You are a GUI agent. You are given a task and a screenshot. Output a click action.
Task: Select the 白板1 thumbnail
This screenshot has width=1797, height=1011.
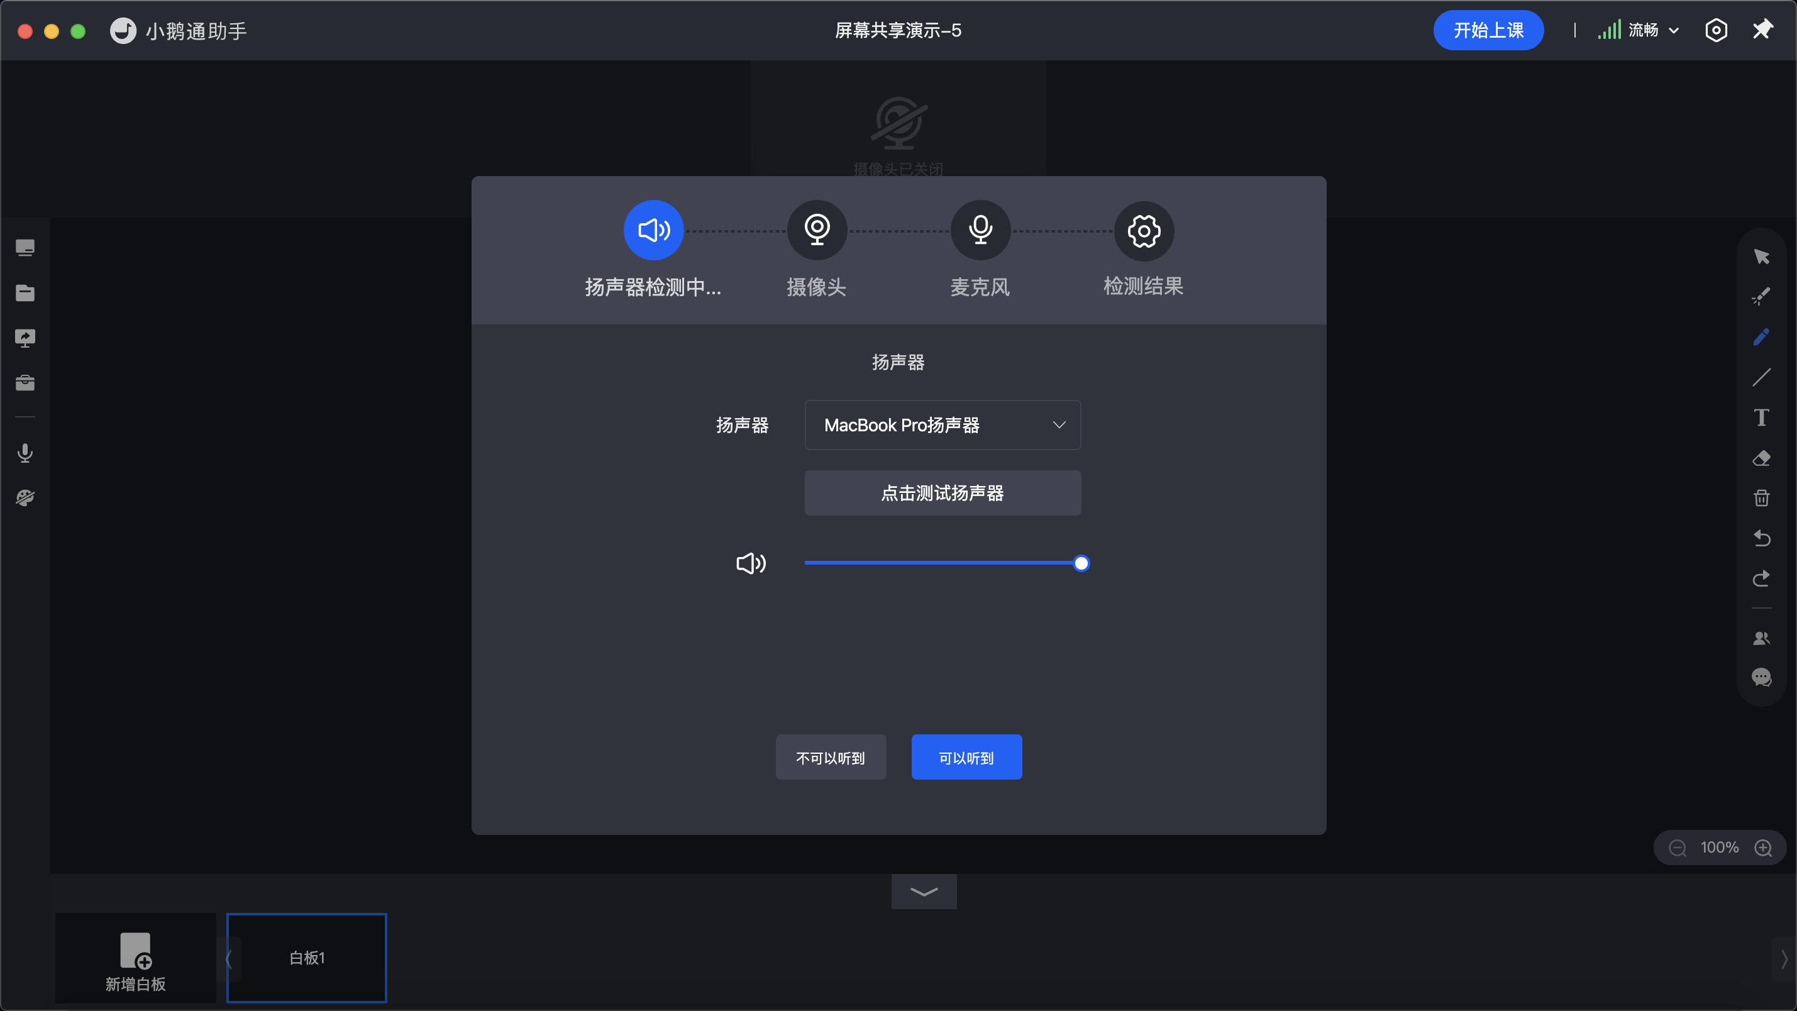pos(307,958)
